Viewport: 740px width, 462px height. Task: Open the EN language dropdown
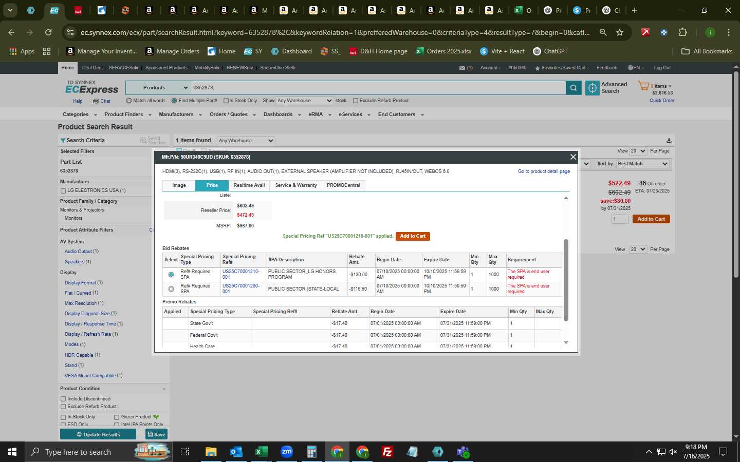(x=636, y=68)
